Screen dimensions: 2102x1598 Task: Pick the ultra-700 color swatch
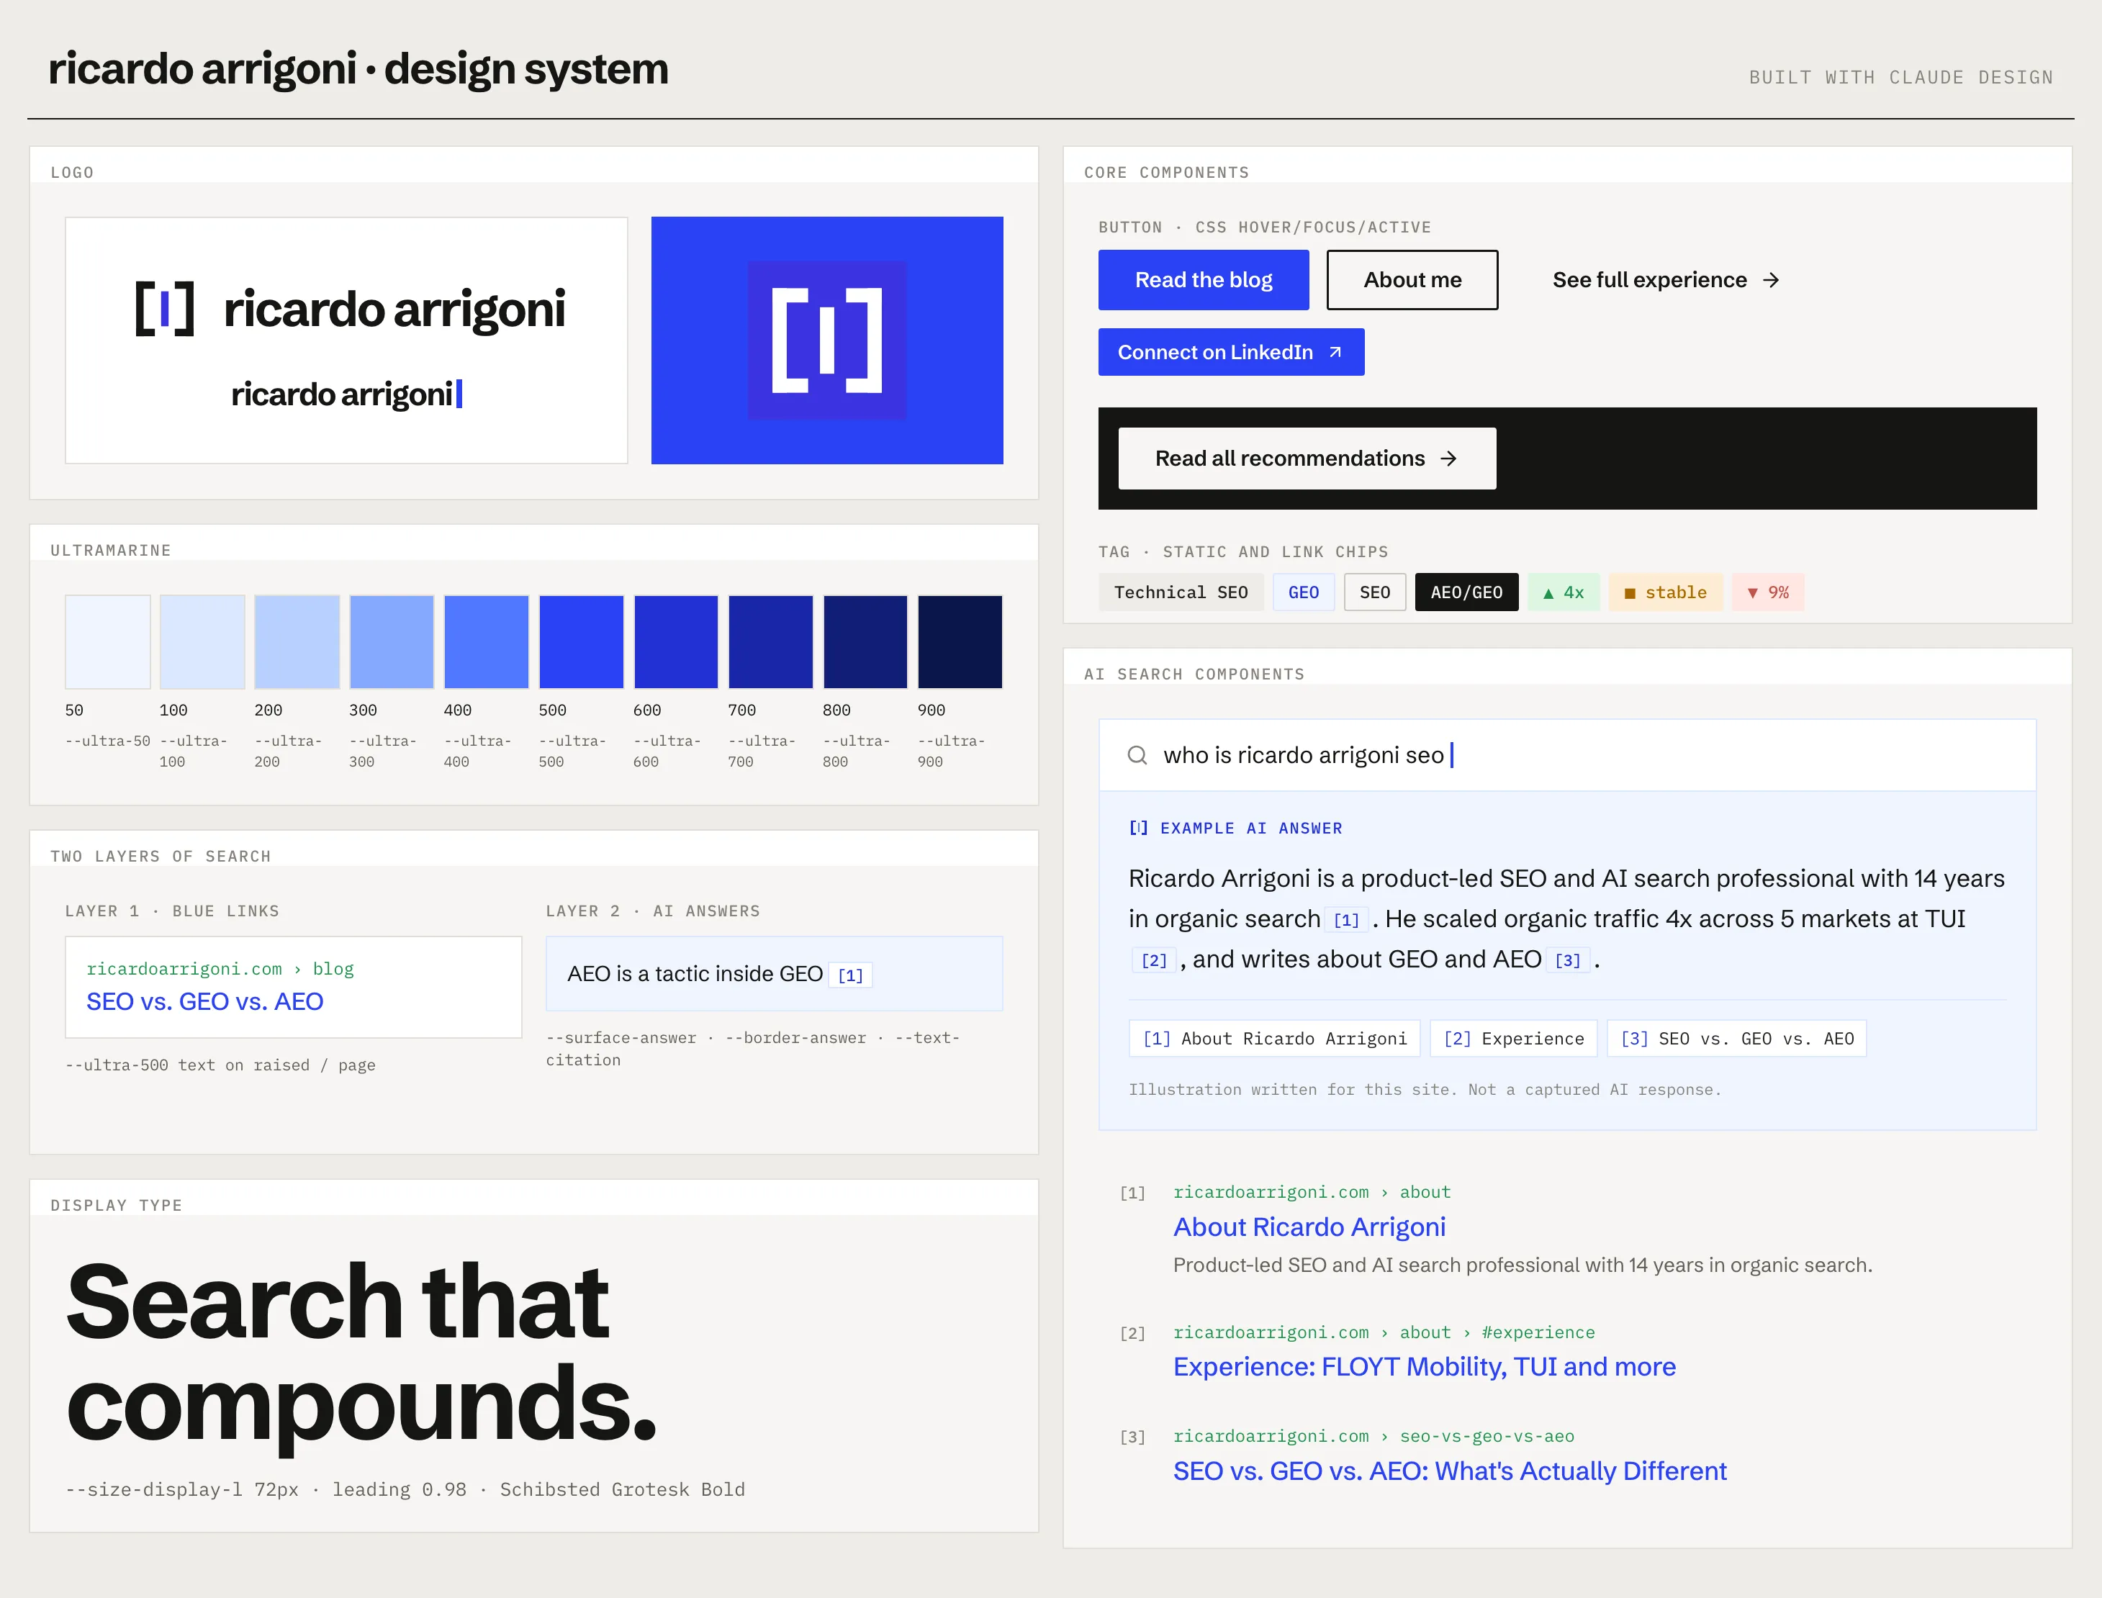770,642
